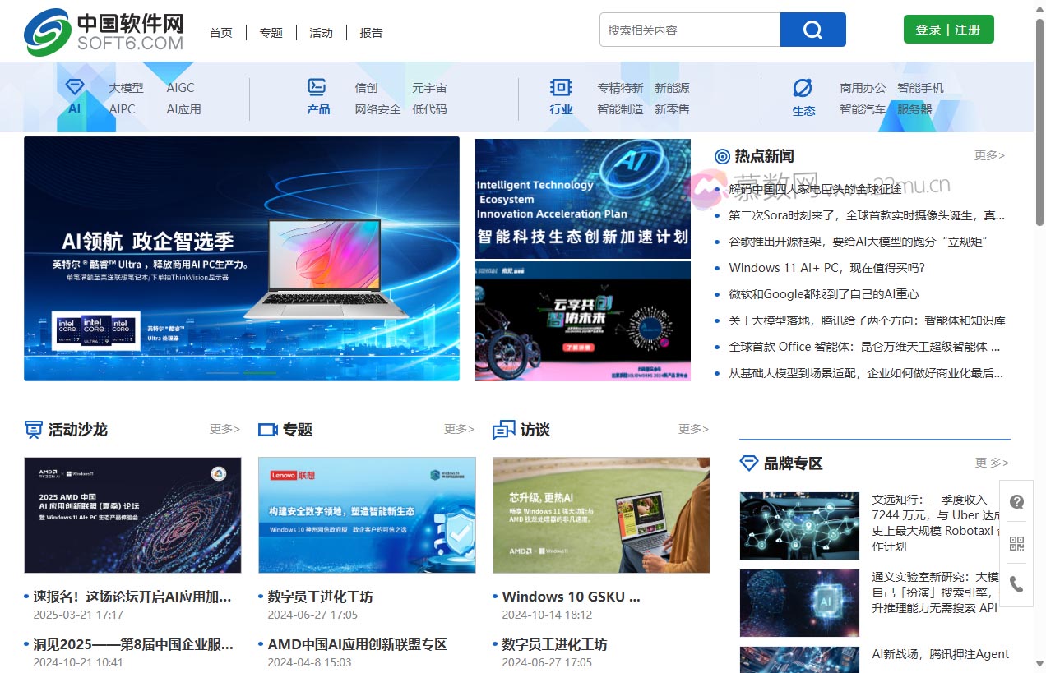Click the 品牌专区 shield icon
Screen dimensions: 1046x673
[x=749, y=463]
